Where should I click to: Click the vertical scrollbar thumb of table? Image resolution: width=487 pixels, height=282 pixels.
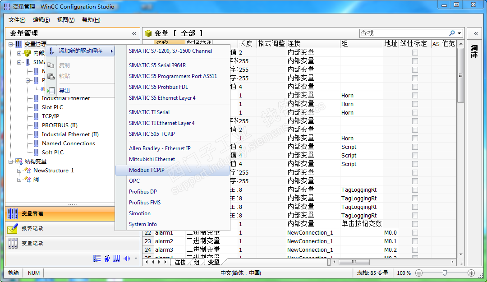(460, 75)
